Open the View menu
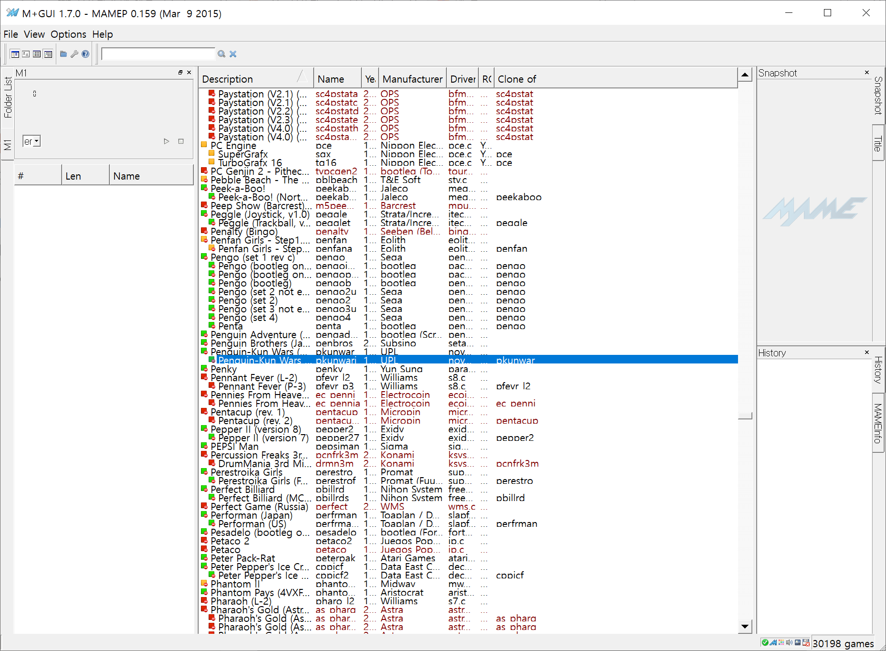Image resolution: width=886 pixels, height=651 pixels. coord(34,34)
